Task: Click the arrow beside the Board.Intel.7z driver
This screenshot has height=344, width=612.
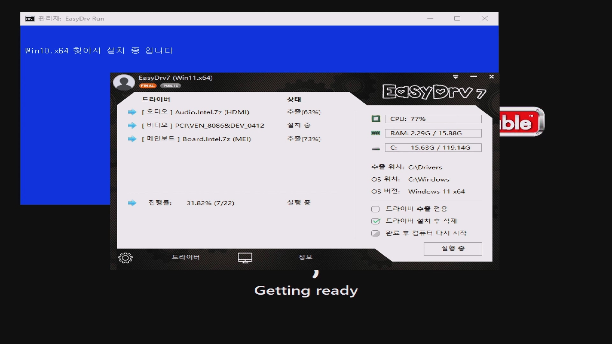Action: (132, 139)
